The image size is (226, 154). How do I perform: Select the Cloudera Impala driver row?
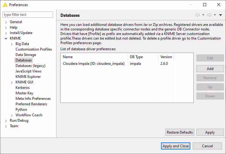(93, 64)
